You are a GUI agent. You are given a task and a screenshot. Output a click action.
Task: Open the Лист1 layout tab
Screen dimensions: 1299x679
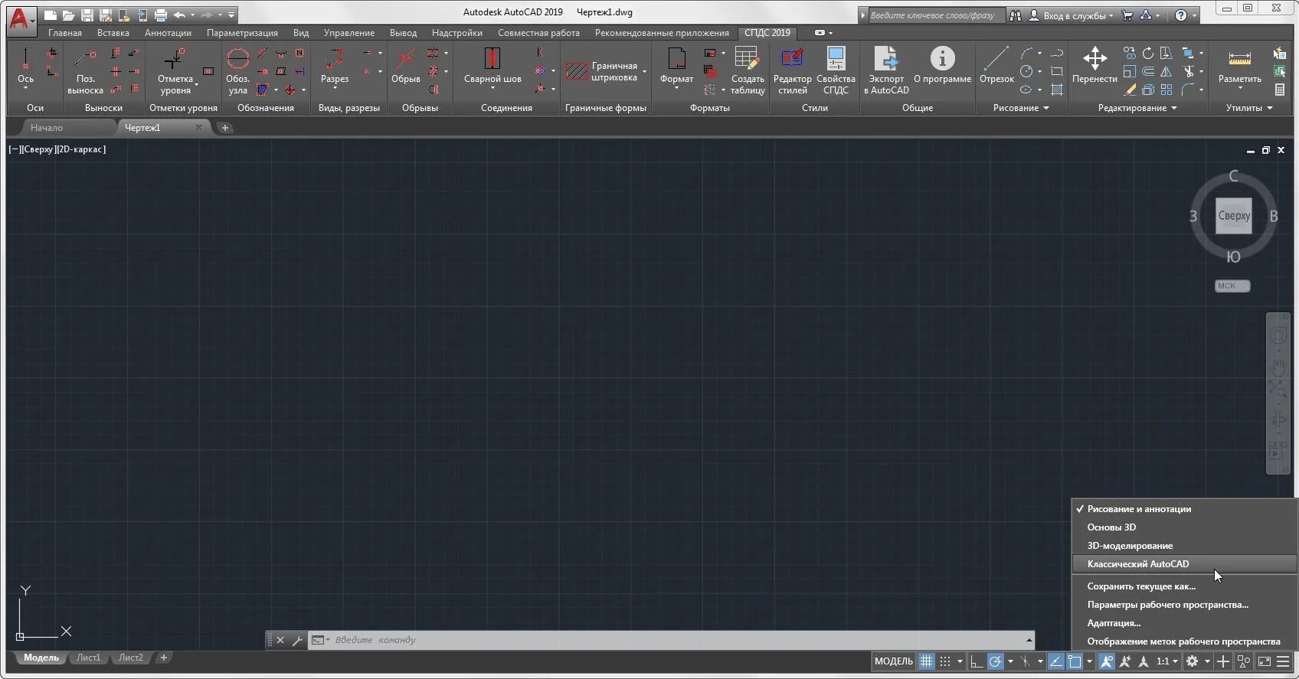pos(88,658)
